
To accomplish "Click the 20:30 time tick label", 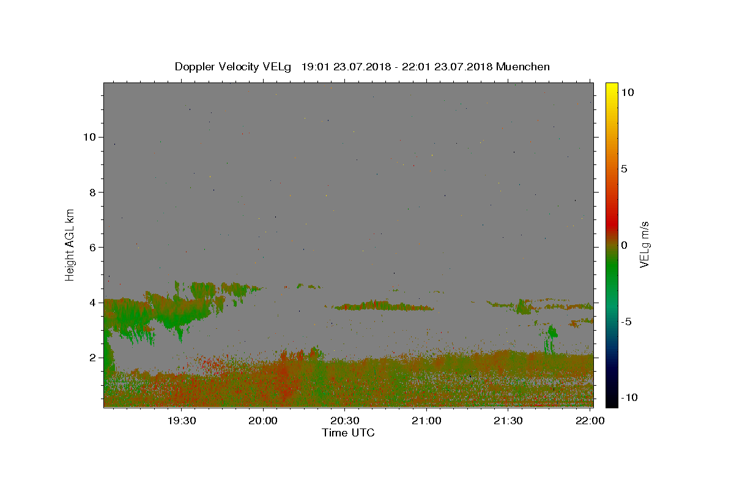I will [x=345, y=421].
